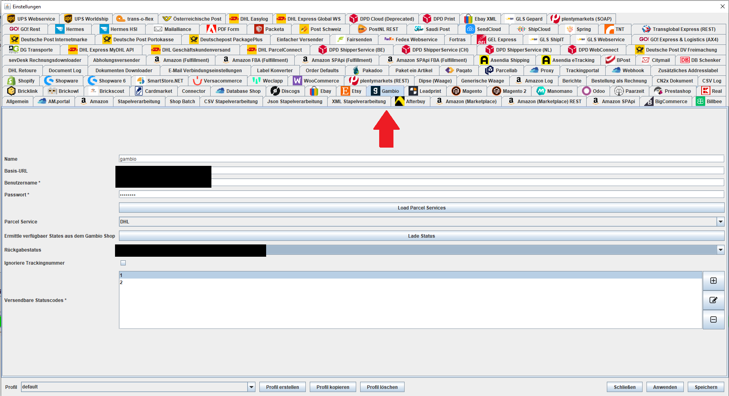Screen dimensions: 729x396
Task: Switch to the DHL Retoure tab
Action: coord(22,70)
